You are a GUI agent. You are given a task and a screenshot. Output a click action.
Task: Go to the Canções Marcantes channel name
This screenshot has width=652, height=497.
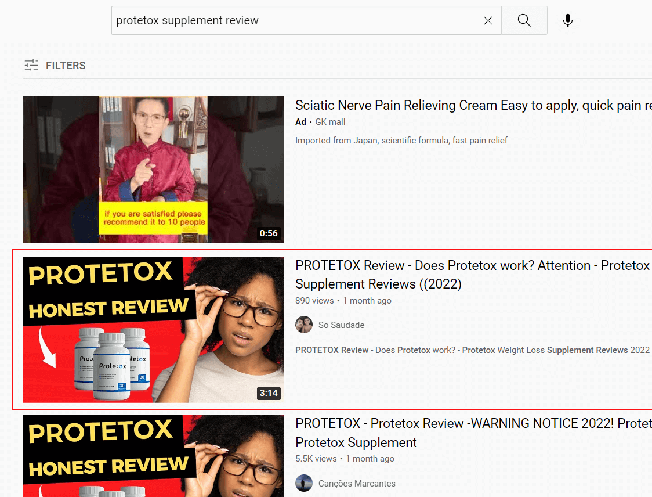click(357, 483)
